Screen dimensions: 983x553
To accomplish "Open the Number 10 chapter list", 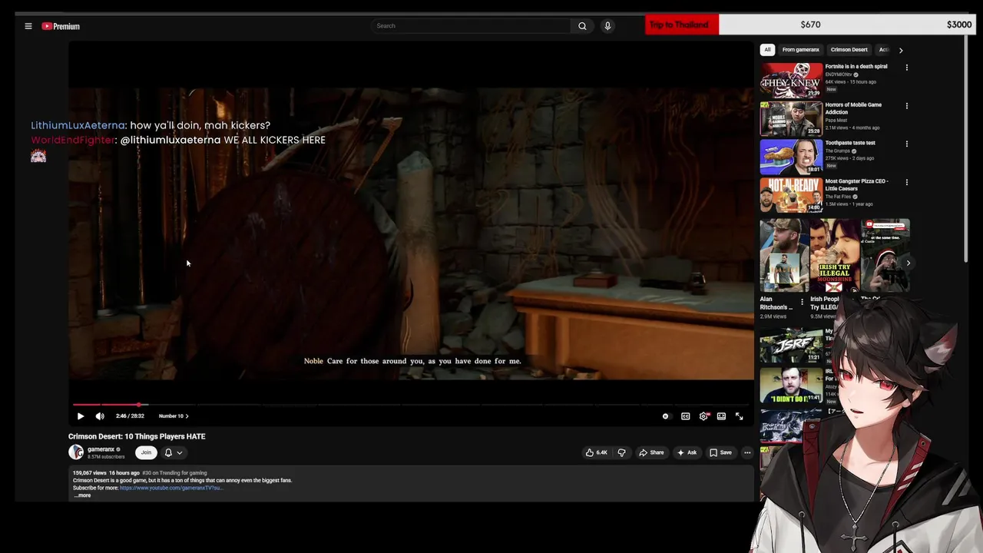I will [x=174, y=416].
